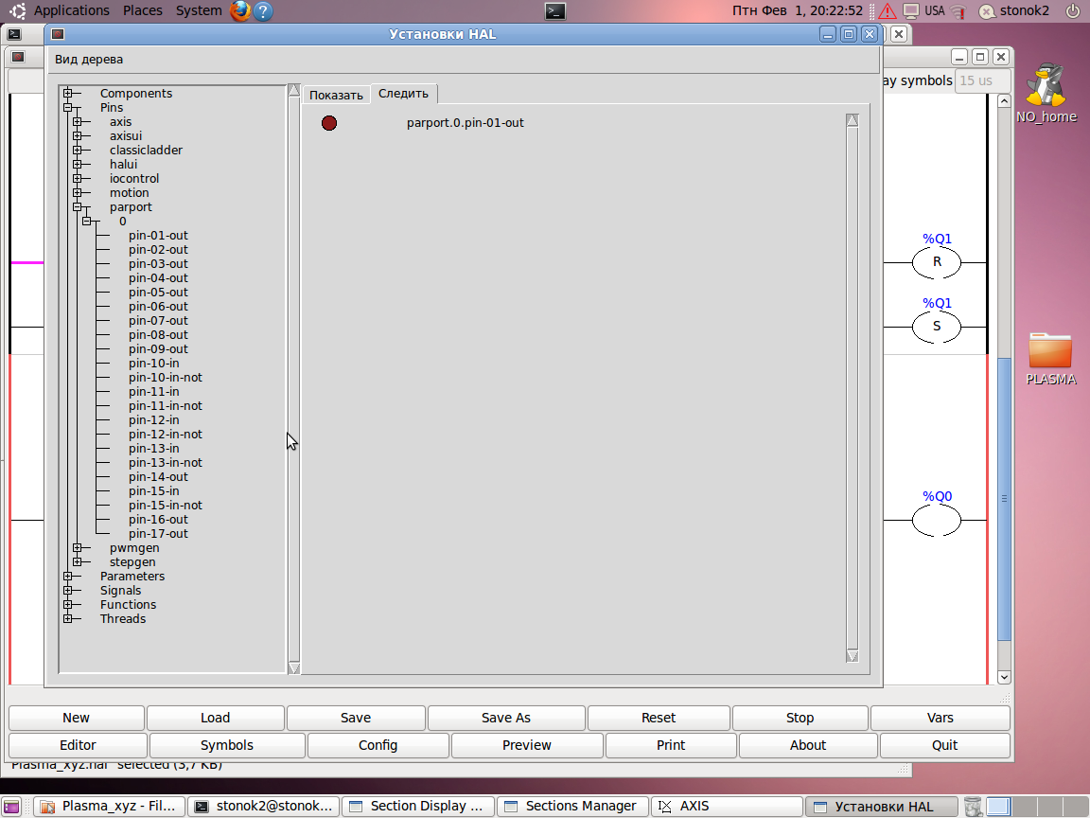
Task: Switch to Sections Manager taskbar window
Action: [x=572, y=807]
